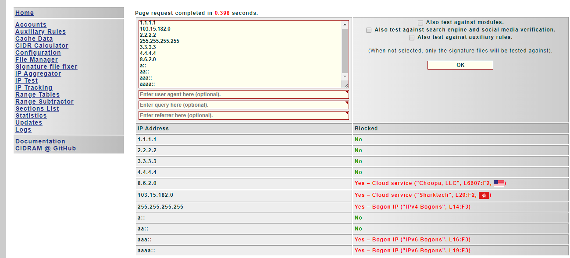Go to Auxiliary Rules
Viewport: 570px width, 258px height.
[x=40, y=32]
